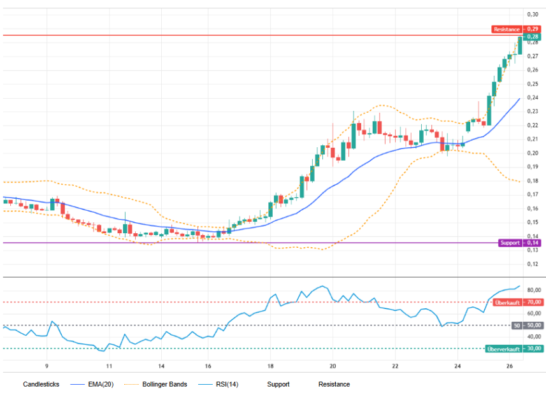The width and height of the screenshot is (546, 395).
Task: Click the date 9 on time axis
Action: point(47,366)
